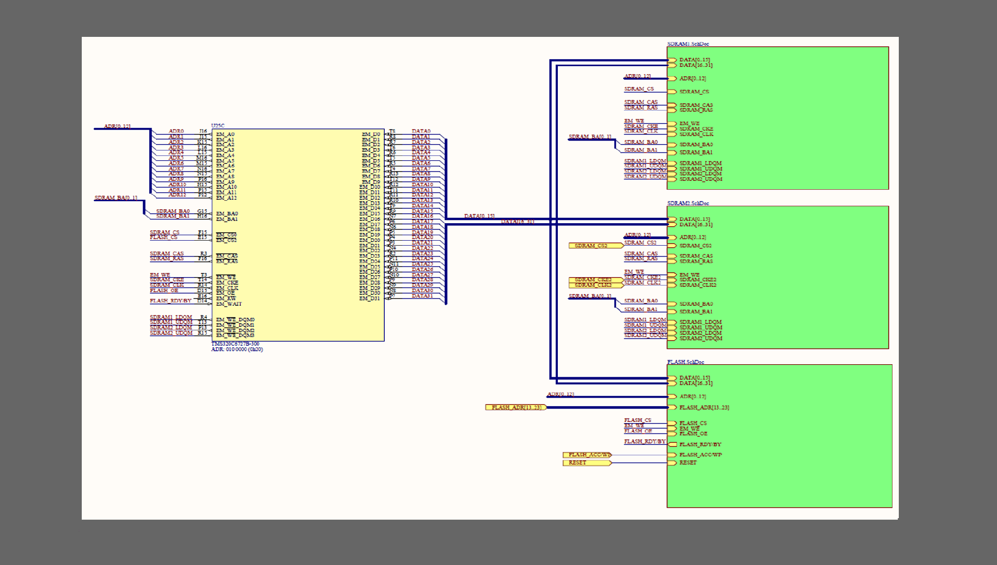Viewport: 997px width, 565px height.
Task: Select the yellow FLASH_ADR[13..23] port
Action: pos(516,408)
